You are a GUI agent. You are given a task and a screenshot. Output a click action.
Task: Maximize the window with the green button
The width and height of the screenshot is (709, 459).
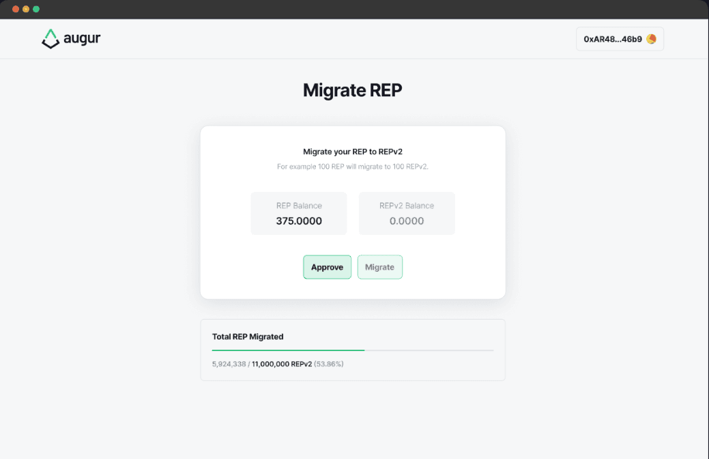tap(36, 9)
